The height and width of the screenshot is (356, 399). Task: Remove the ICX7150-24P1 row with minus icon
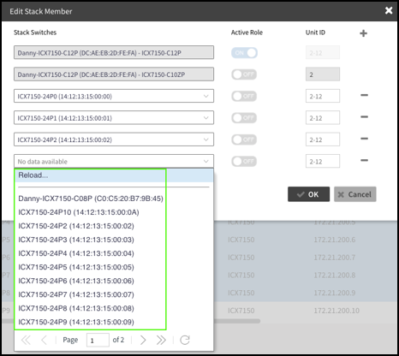(x=364, y=116)
